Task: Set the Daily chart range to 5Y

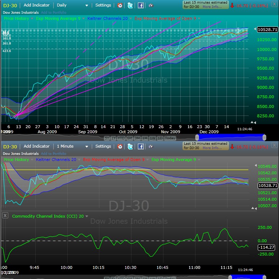Action: pyautogui.click(x=107, y=138)
